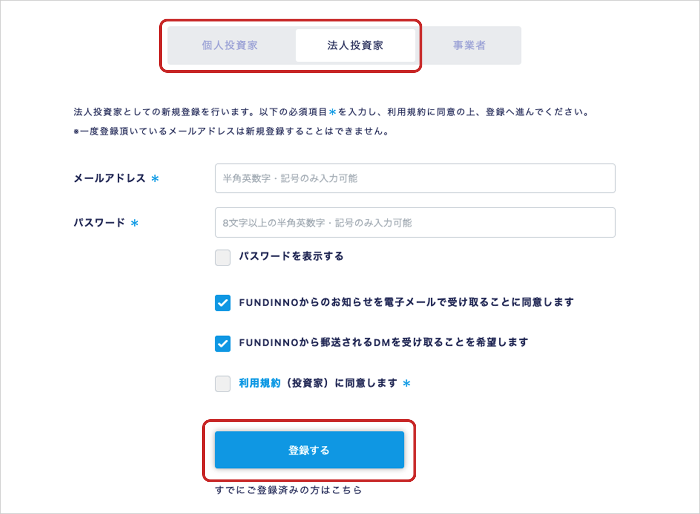Open the 利用規約 link
The width and height of the screenshot is (700, 514).
(x=259, y=383)
